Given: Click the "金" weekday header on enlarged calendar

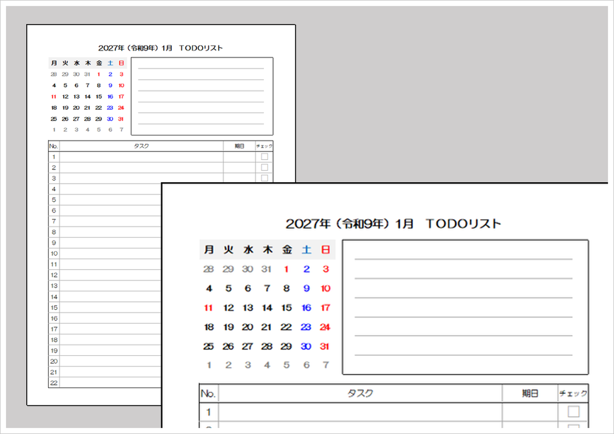Looking at the screenshot, I should click(287, 250).
